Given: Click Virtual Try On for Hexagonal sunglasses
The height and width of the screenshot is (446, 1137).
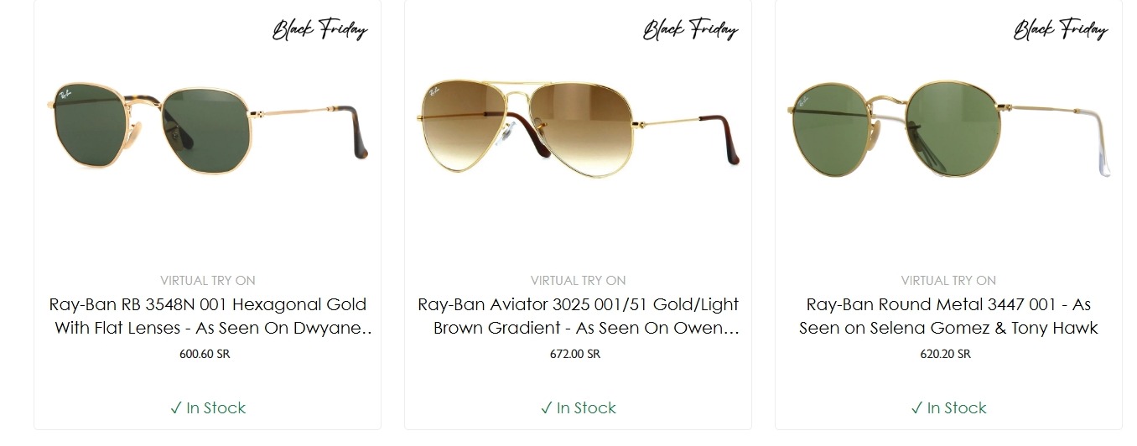Looking at the screenshot, I should coord(208,280).
